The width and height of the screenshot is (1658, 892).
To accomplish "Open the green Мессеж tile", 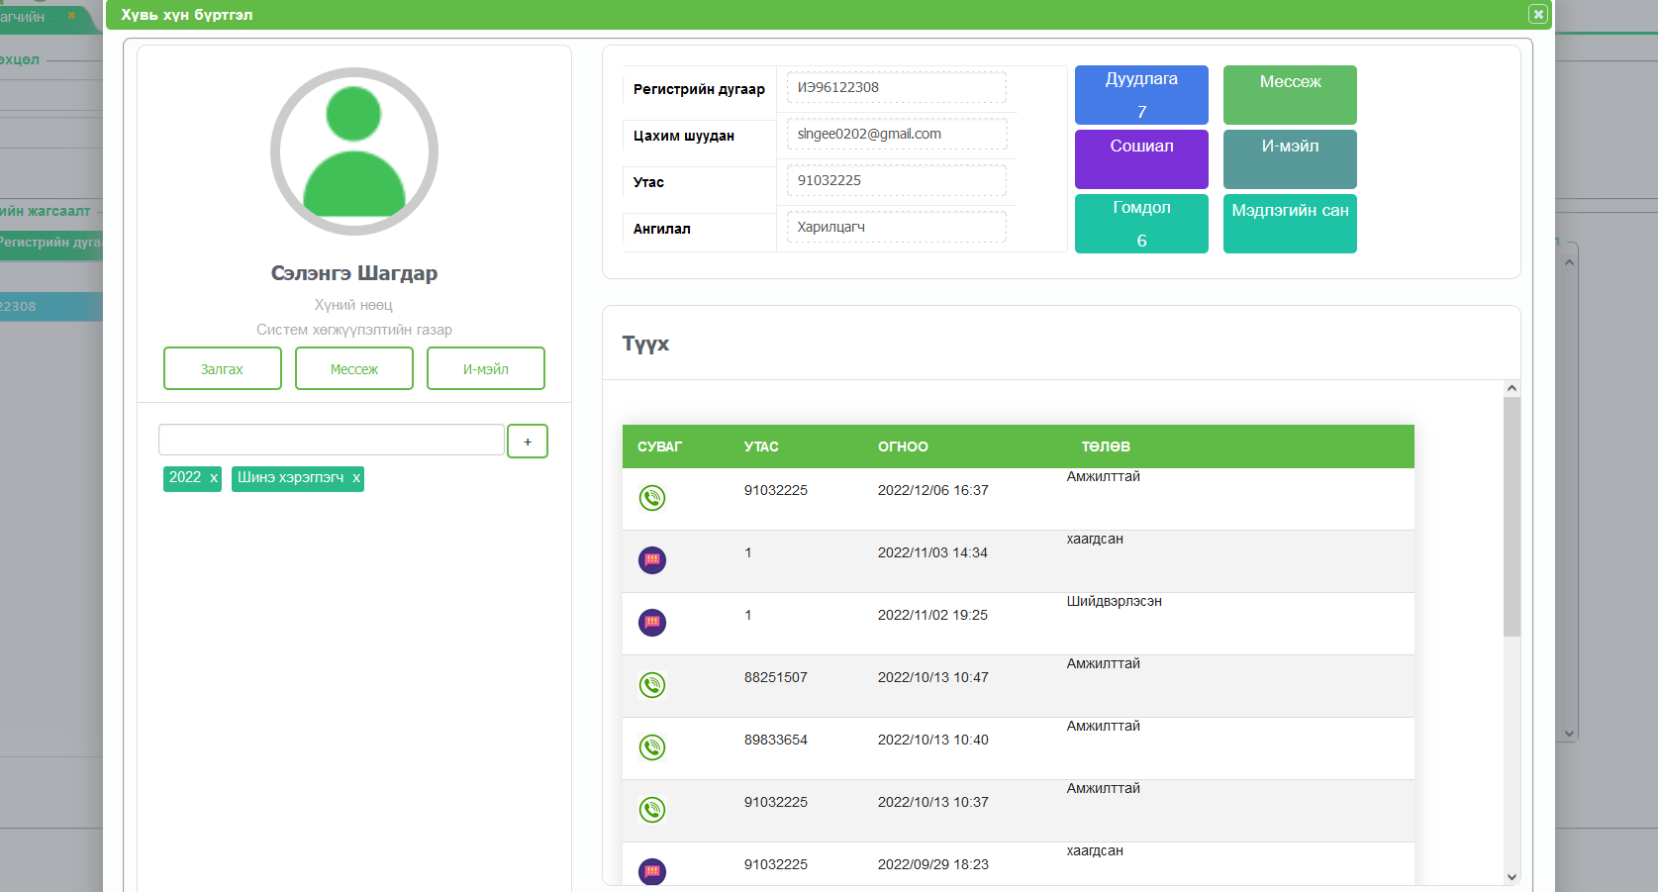I will click(x=1290, y=95).
